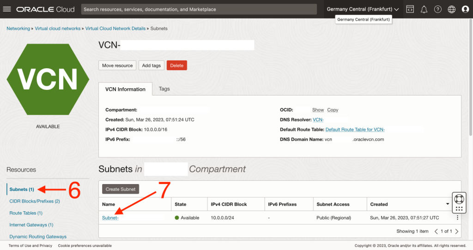Open the help question mark icon
473x250 pixels.
point(438,9)
